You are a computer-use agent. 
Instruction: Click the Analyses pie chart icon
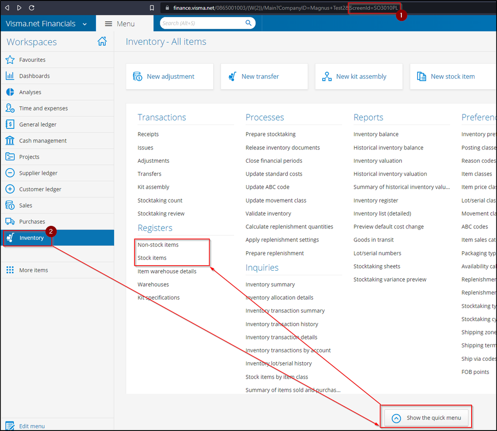tap(10, 92)
